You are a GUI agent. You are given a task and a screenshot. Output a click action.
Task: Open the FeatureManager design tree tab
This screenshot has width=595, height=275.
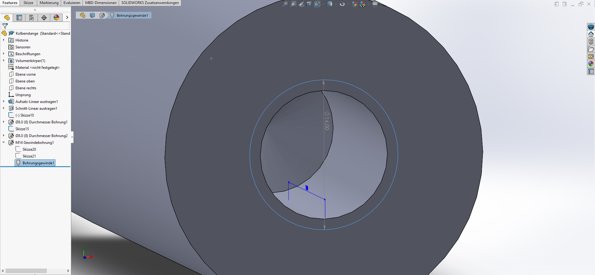(x=7, y=18)
